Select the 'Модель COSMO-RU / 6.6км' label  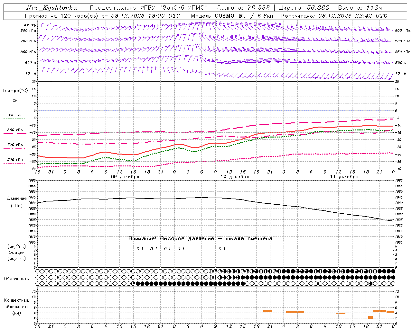point(232,16)
